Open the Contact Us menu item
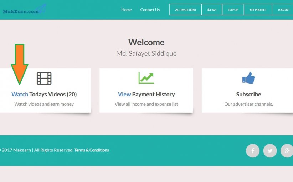Screen dimensions: 293x182 tap(150, 10)
